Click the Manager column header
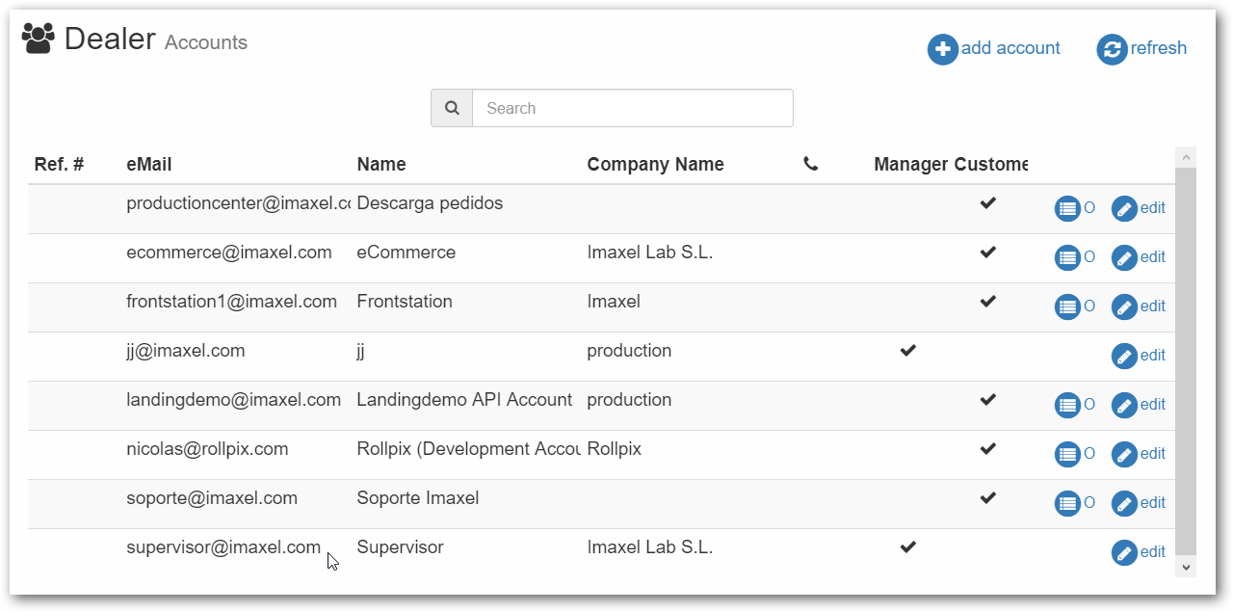 [911, 164]
